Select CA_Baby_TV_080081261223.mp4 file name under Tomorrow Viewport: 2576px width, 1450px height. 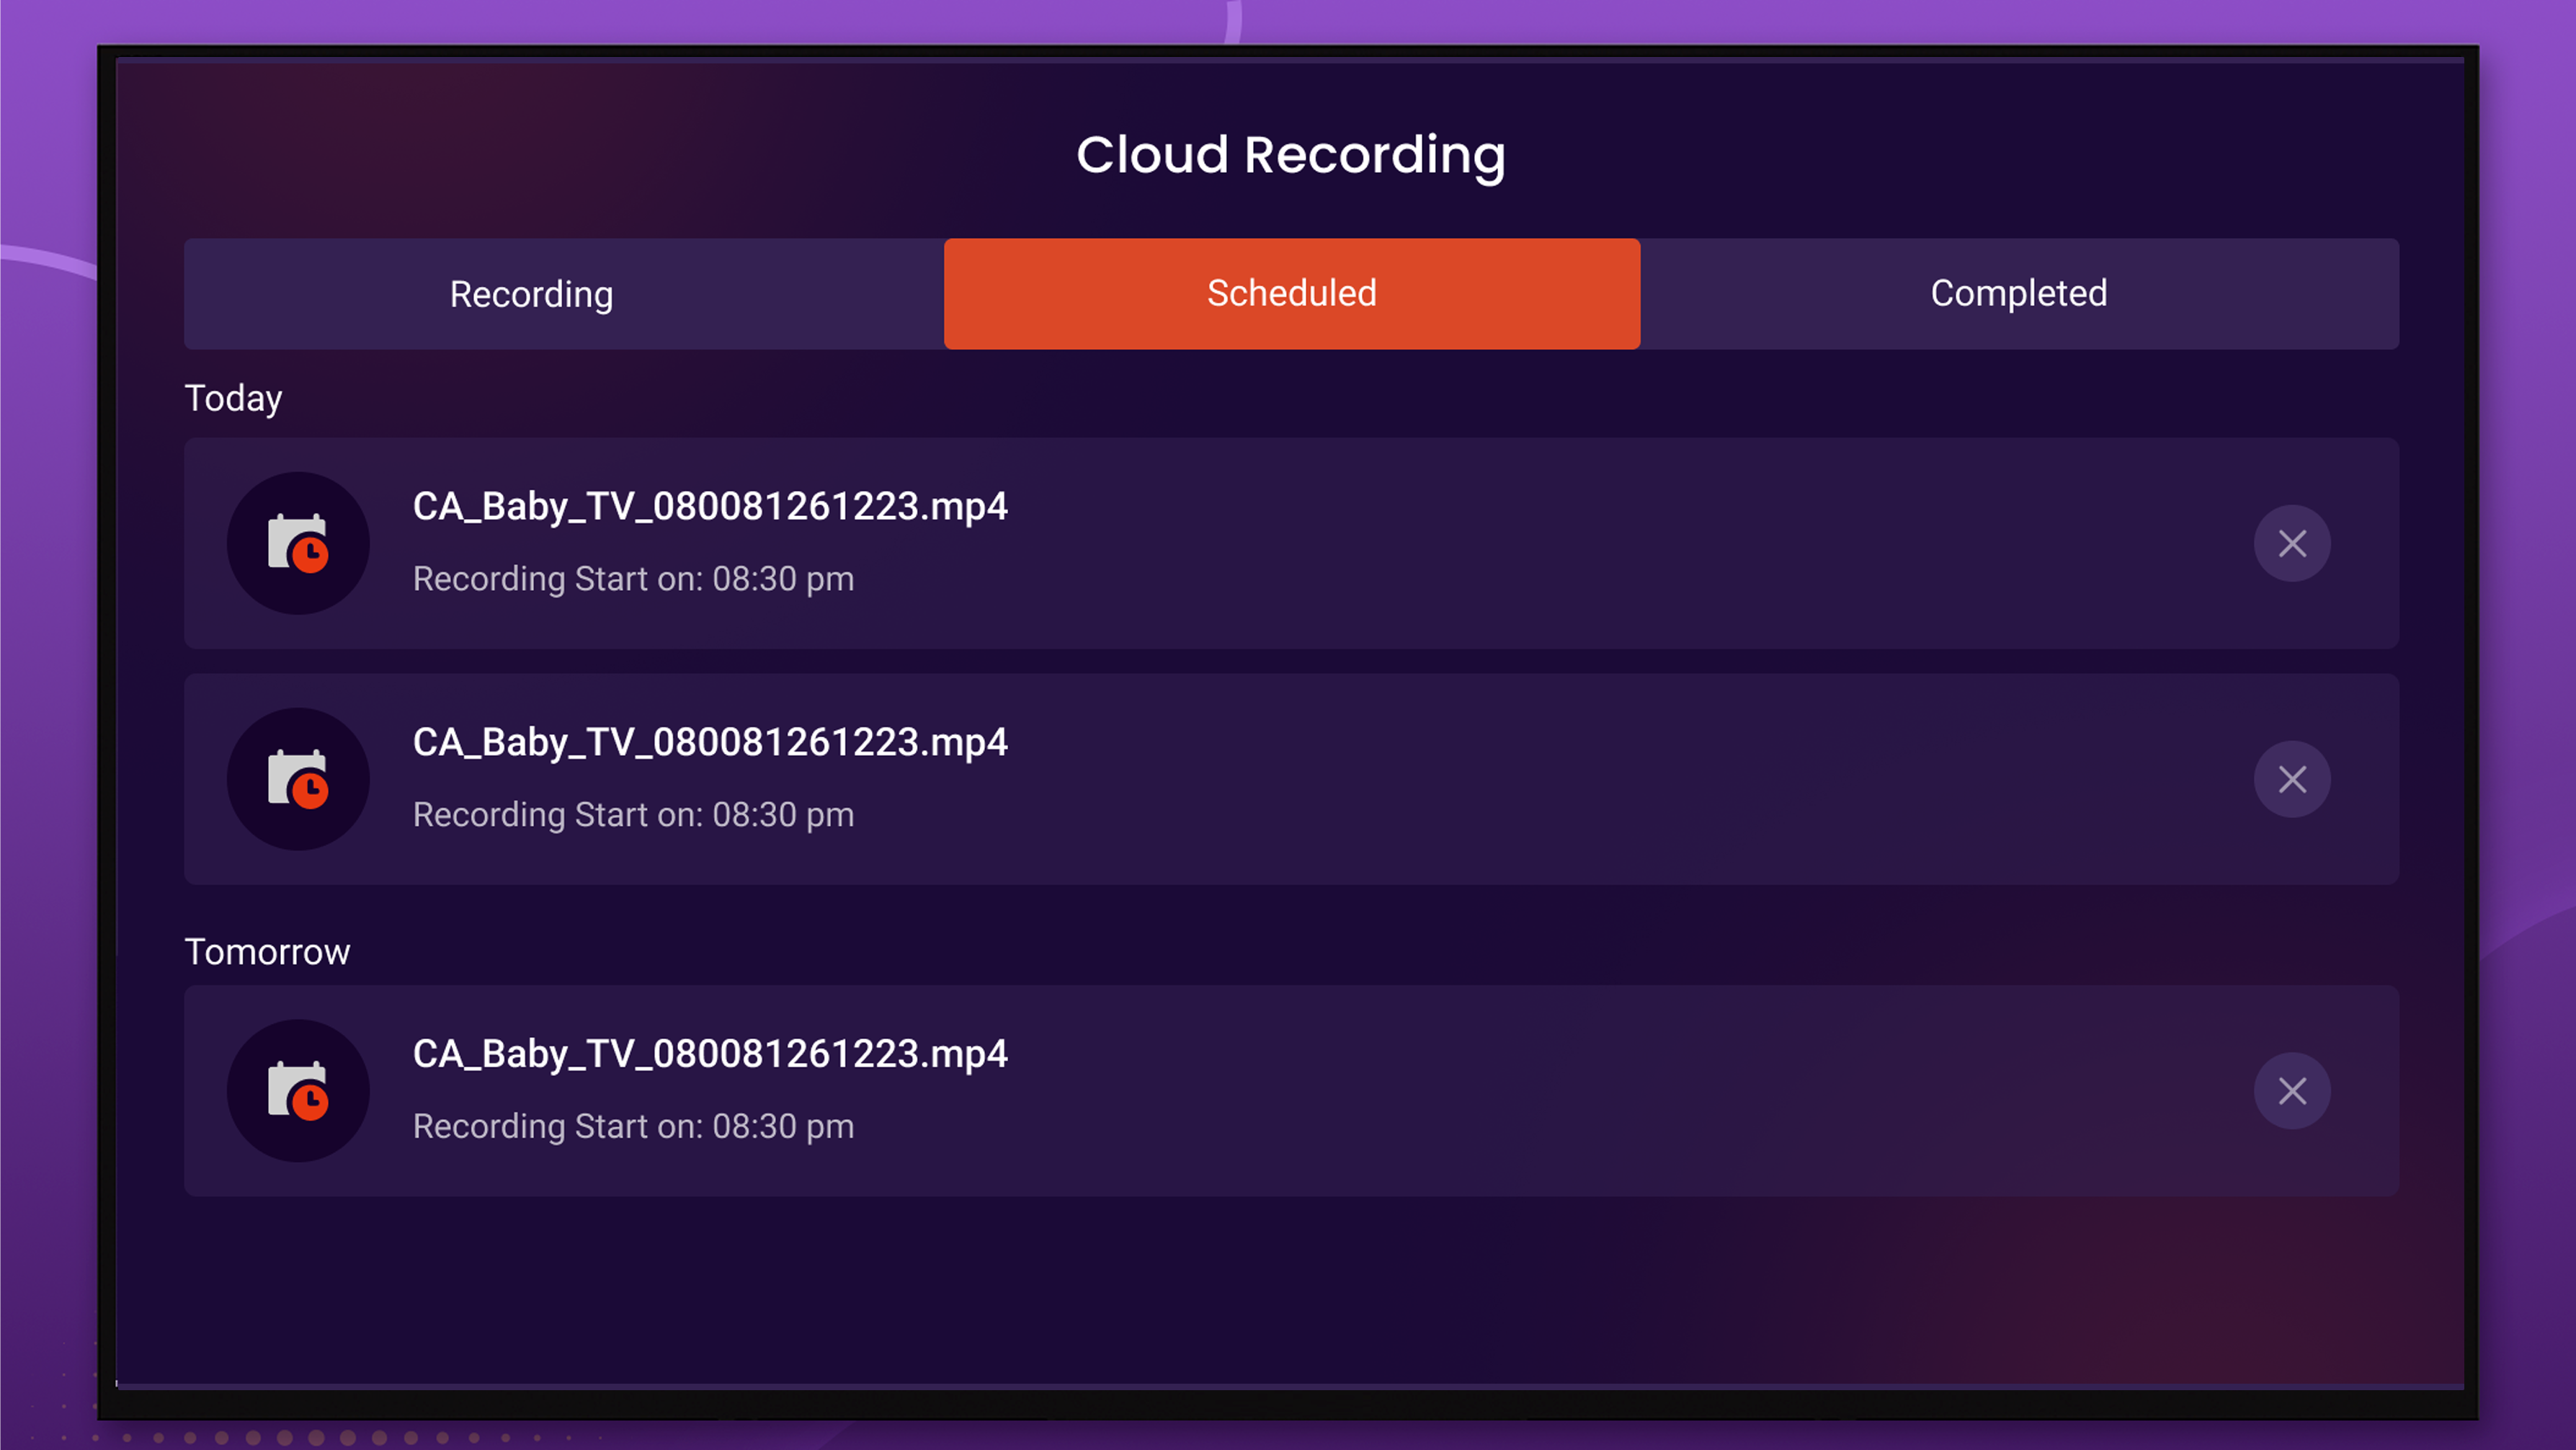(x=710, y=1055)
